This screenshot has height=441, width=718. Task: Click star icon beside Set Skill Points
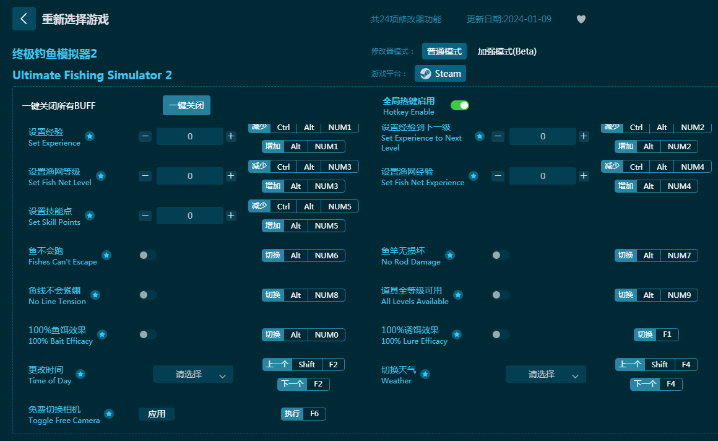90,216
